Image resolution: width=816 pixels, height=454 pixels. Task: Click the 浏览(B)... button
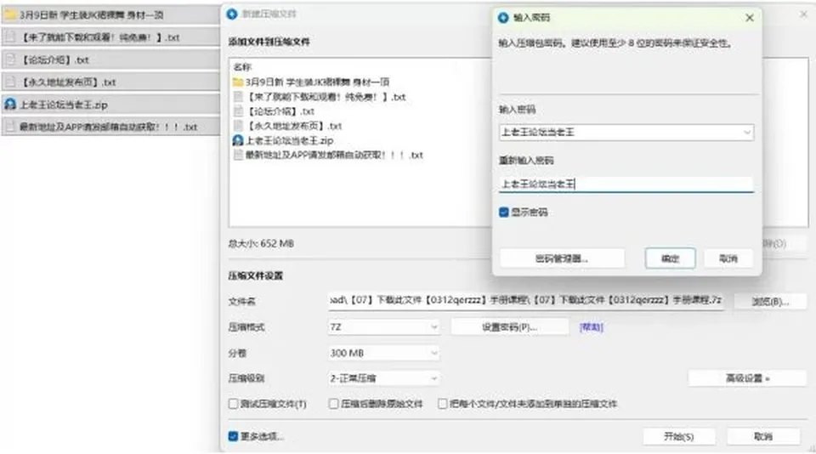(x=770, y=301)
